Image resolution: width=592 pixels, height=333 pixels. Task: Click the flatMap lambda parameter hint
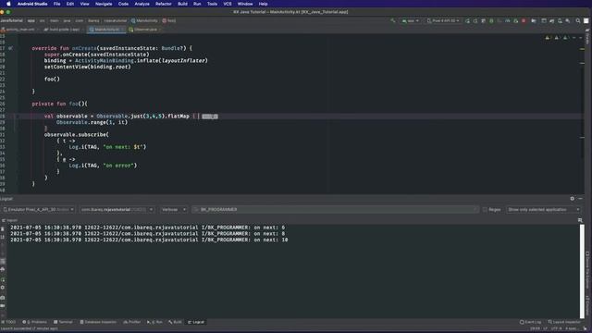pyautogui.click(x=210, y=117)
